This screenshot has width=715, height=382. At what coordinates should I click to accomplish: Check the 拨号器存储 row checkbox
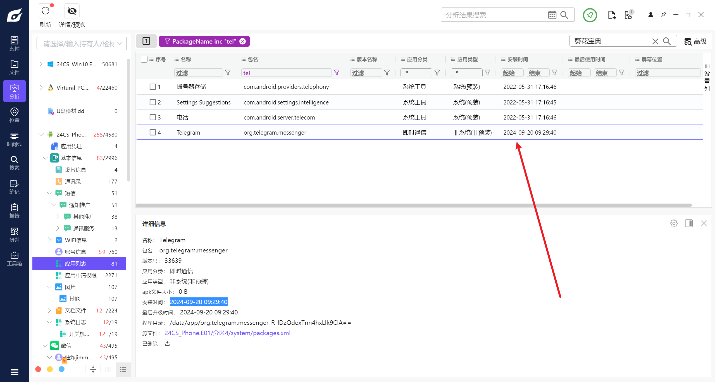pyautogui.click(x=152, y=87)
